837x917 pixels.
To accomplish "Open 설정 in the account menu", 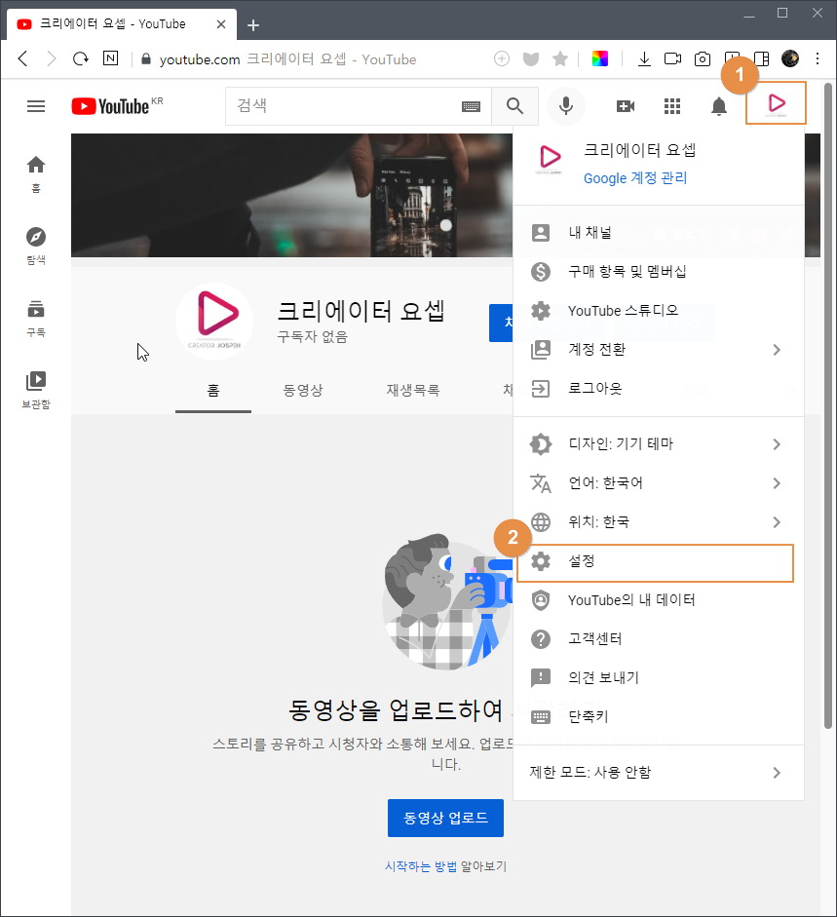I will 655,562.
